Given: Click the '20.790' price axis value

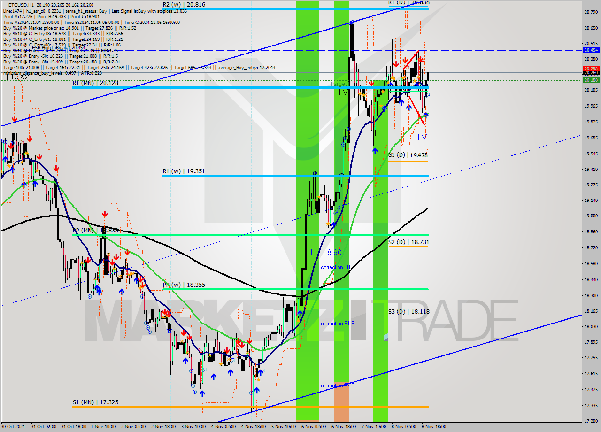Looking at the screenshot, I should (x=591, y=12).
